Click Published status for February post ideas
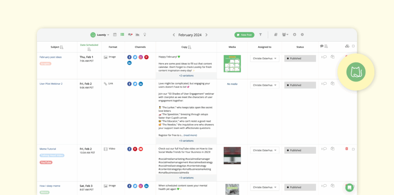This screenshot has height=195, width=394. click(300, 58)
